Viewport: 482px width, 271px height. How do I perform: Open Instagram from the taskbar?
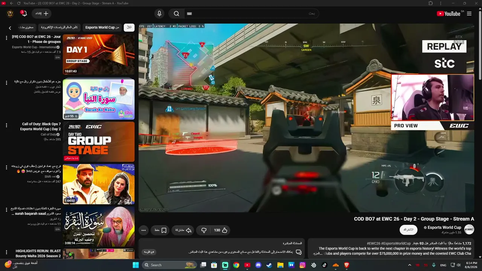(302, 265)
